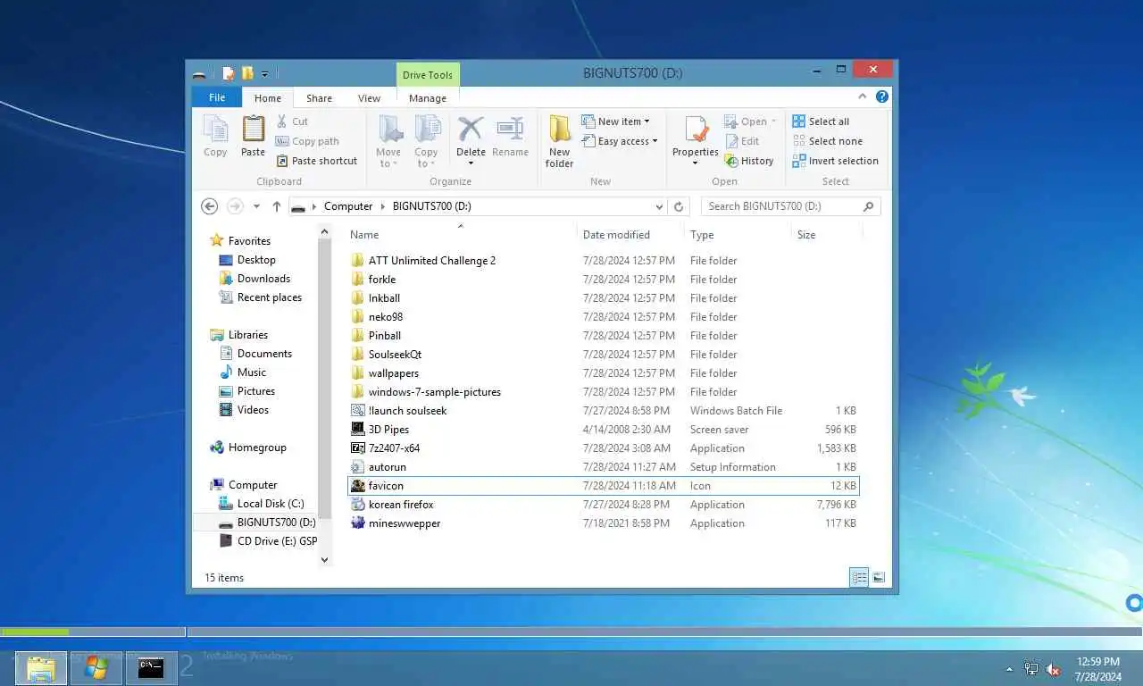Expand Easy access dropdown

click(x=620, y=141)
